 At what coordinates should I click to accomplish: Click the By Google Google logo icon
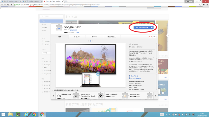[x=130, y=44]
